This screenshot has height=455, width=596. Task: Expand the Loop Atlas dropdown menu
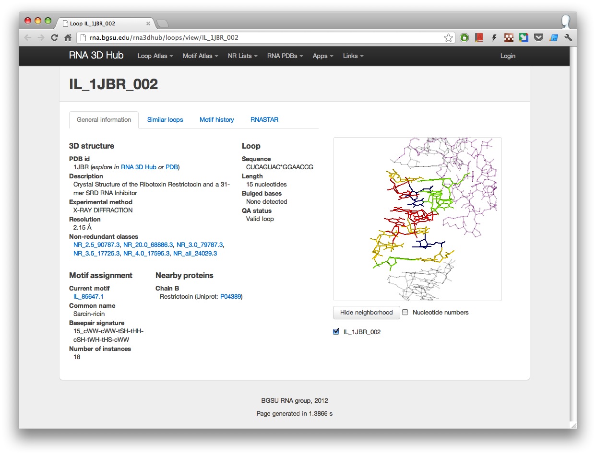click(x=155, y=56)
